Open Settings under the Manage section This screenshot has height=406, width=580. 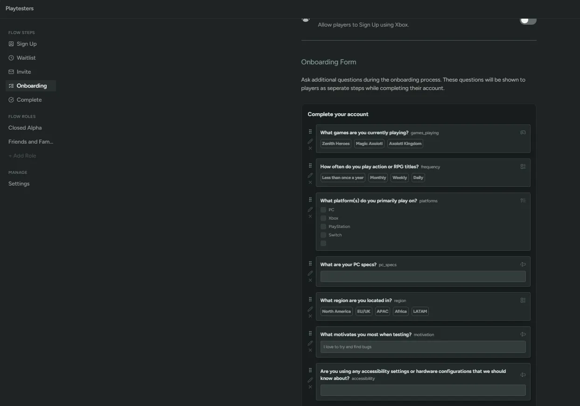click(x=19, y=183)
